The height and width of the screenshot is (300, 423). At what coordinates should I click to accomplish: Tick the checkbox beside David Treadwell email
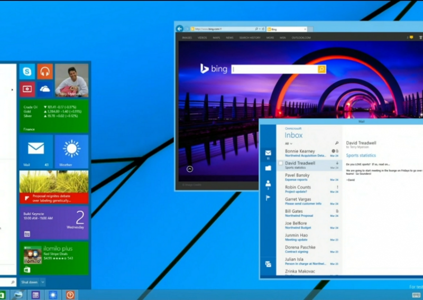pos(281,163)
